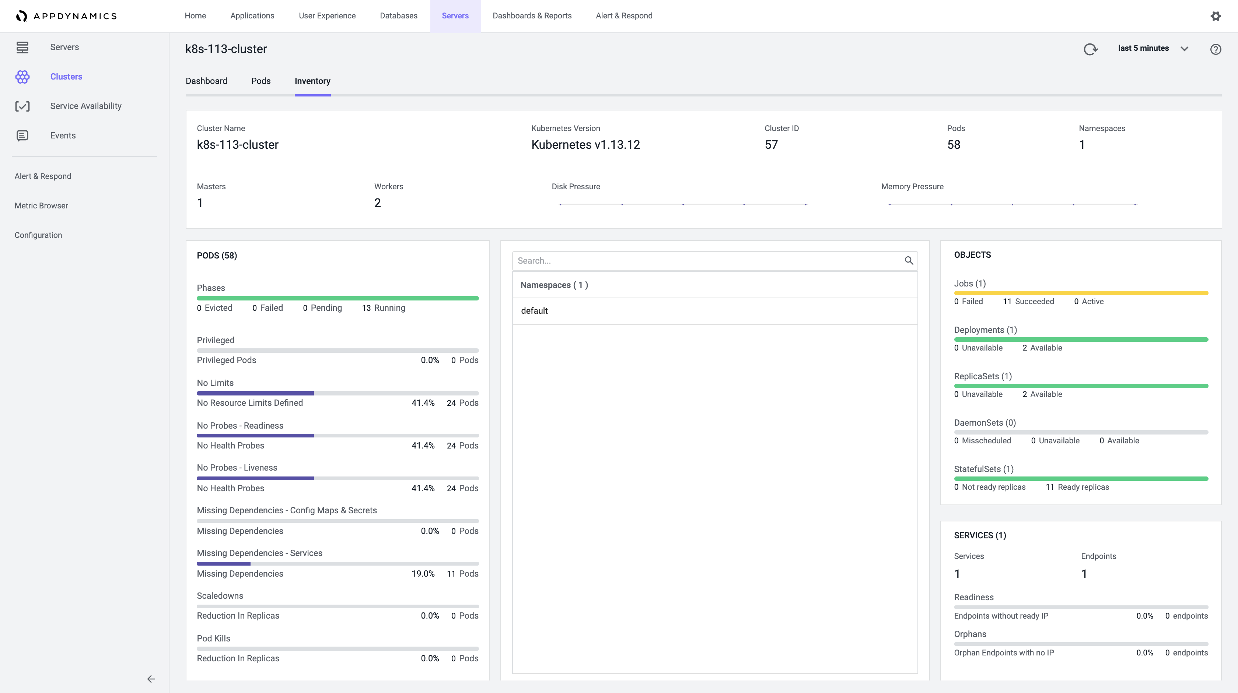Go to Home in top navigation

pos(195,16)
